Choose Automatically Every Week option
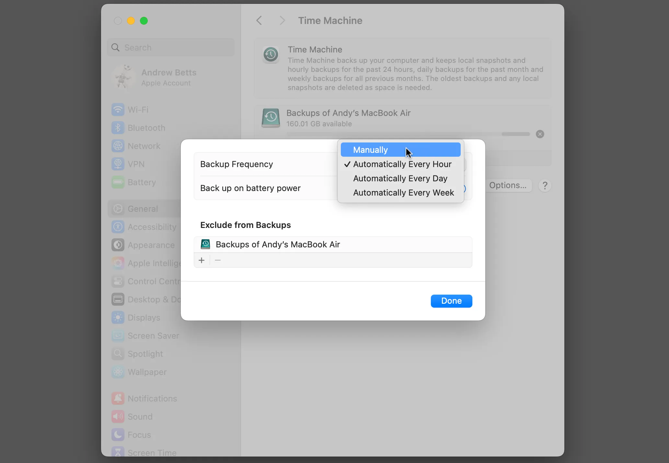669x463 pixels. point(403,193)
